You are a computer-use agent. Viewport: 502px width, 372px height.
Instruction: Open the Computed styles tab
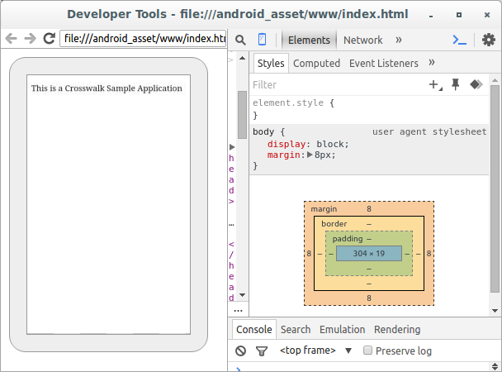[316, 63]
